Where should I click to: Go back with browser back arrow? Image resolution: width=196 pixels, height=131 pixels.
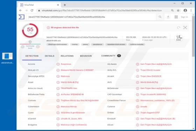coord(21,10)
